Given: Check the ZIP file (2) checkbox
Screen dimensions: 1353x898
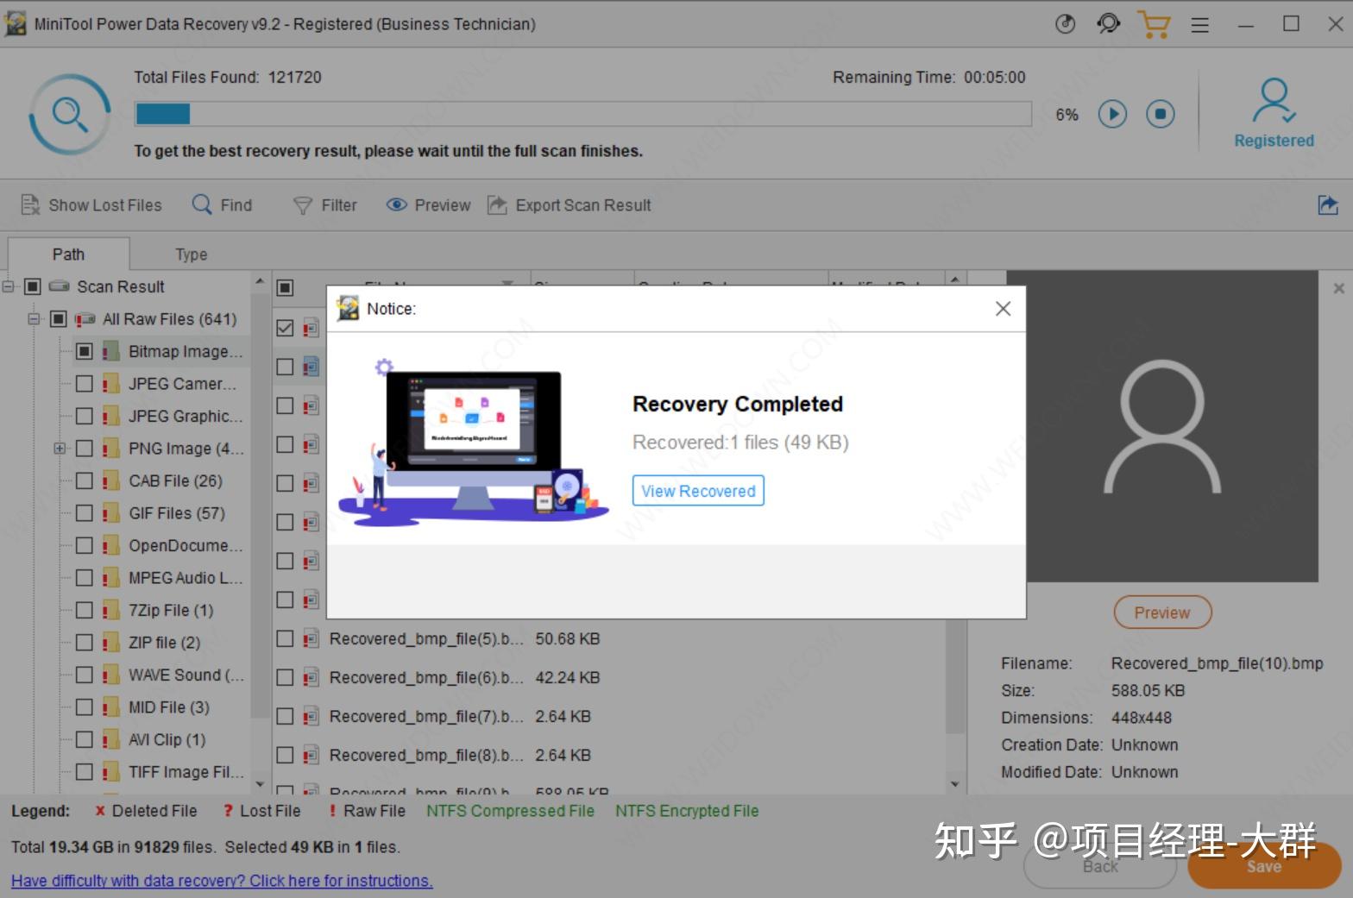Looking at the screenshot, I should click(x=84, y=643).
